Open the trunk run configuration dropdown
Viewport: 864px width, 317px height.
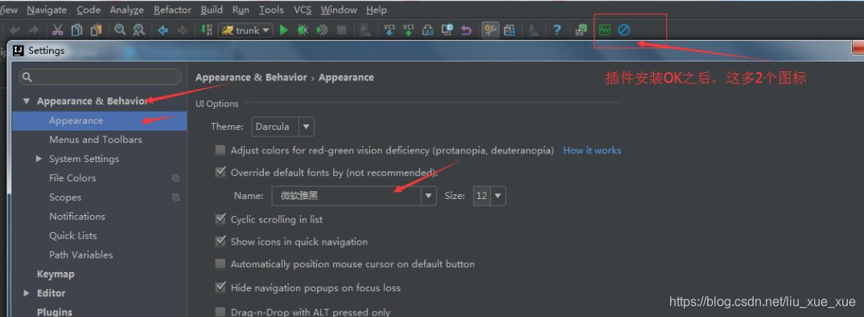(245, 30)
